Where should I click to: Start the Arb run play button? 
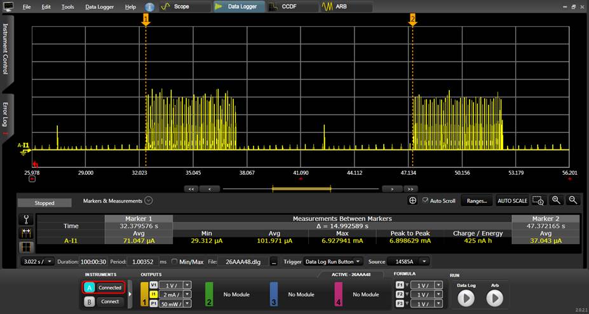click(x=495, y=299)
